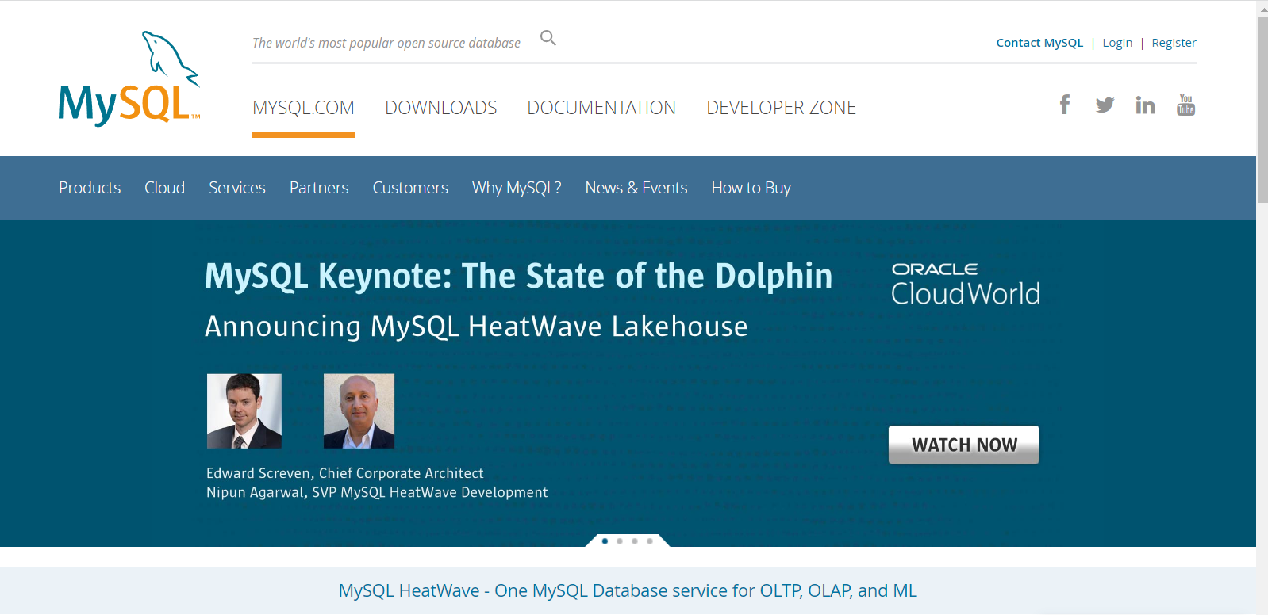The height and width of the screenshot is (615, 1268).
Task: Click Nipun Agarwal, SVP MySQL HeatWave Development text
Action: (x=377, y=492)
